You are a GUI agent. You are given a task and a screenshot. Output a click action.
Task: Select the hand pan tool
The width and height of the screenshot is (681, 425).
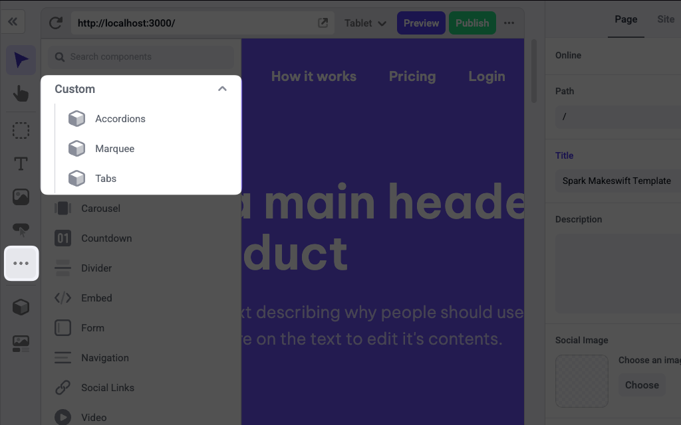click(21, 94)
